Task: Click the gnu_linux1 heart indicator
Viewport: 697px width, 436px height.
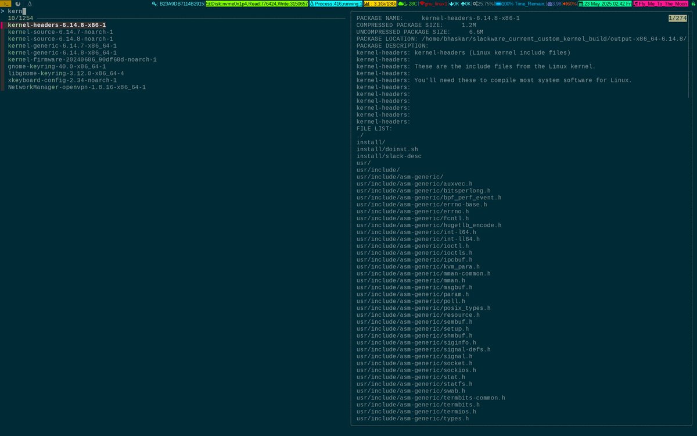Action: point(433,3)
